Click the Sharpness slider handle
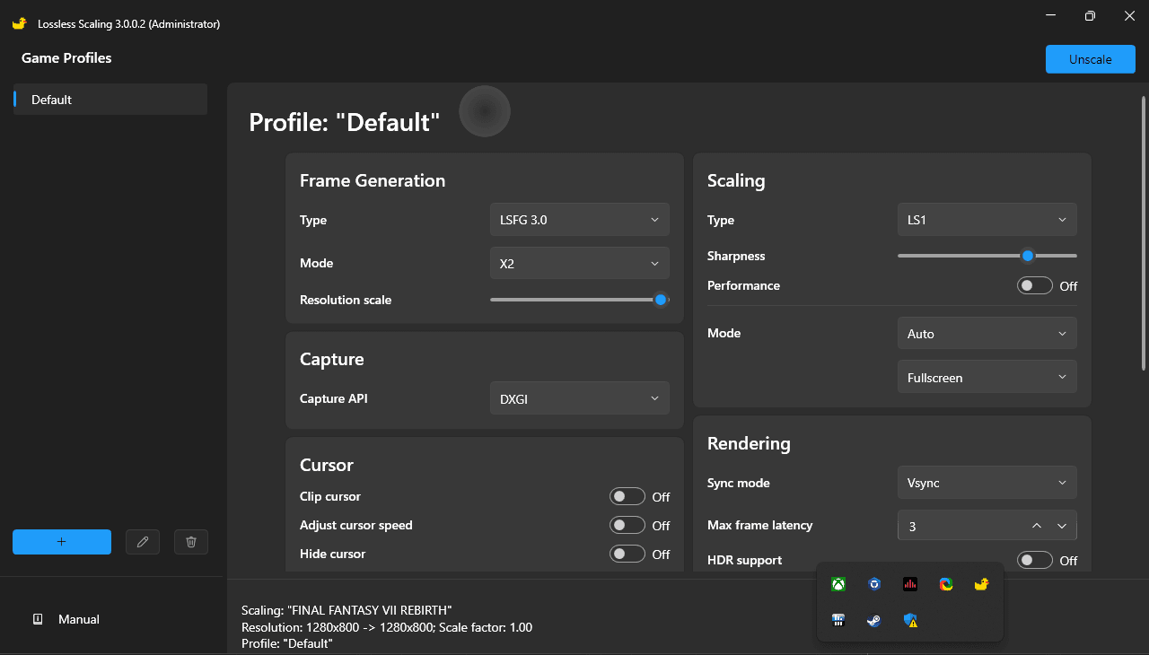 [1028, 256]
